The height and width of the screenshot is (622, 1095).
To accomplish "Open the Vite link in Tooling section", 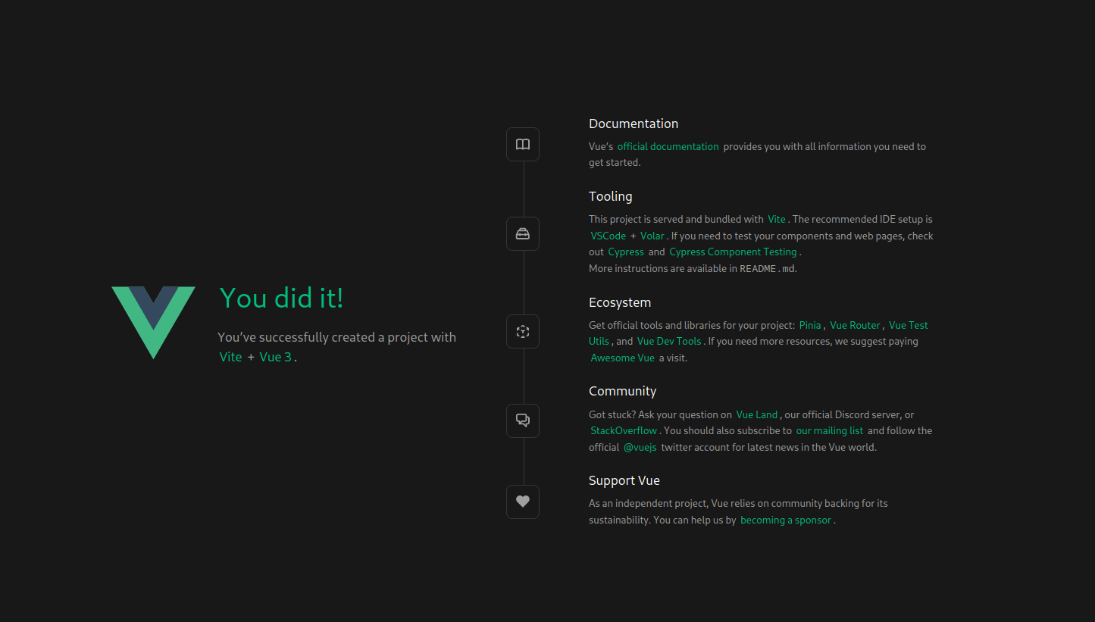I will click(777, 219).
